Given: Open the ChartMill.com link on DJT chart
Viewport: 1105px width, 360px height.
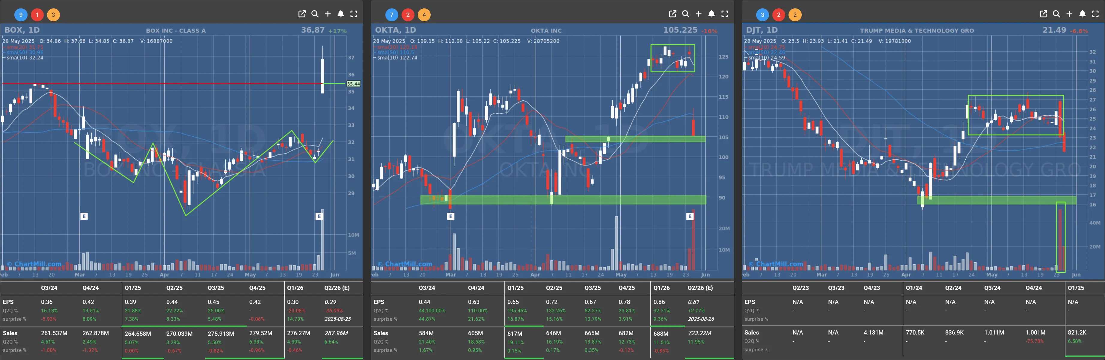Looking at the screenshot, I should pyautogui.click(x=776, y=264).
